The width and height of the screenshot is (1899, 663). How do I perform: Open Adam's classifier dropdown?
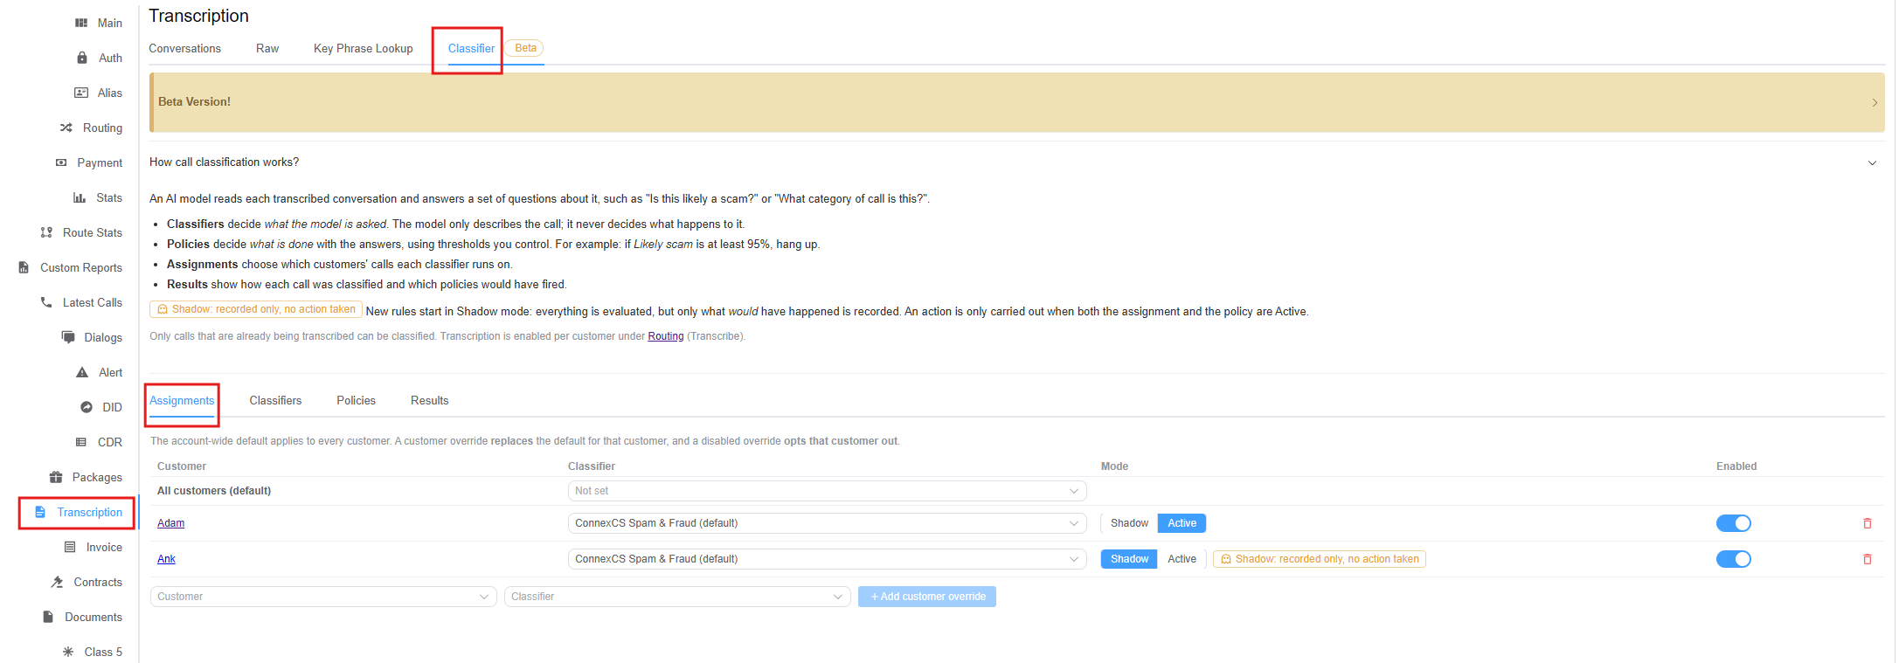pos(827,523)
